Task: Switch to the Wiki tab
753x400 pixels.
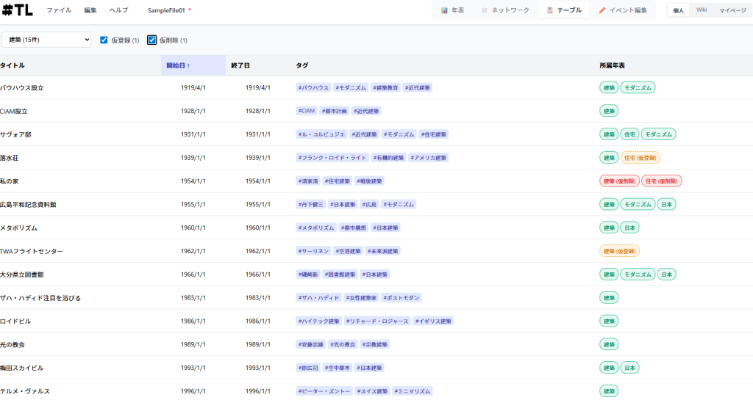Action: point(701,10)
